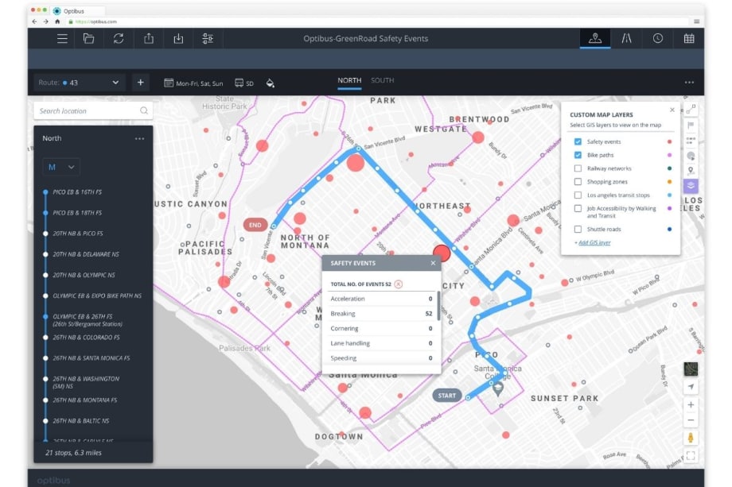Switch to the road view icon at top right
The width and height of the screenshot is (732, 487).
click(x=626, y=37)
